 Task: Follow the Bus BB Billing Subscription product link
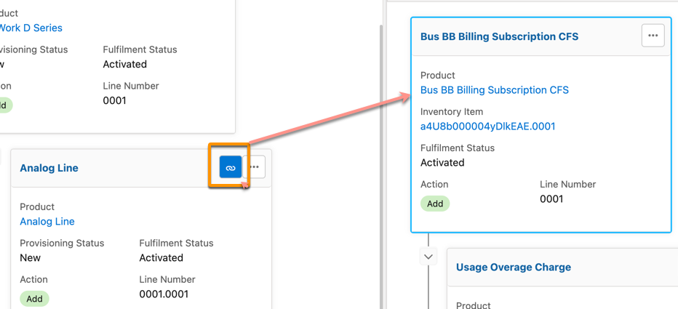pos(494,90)
